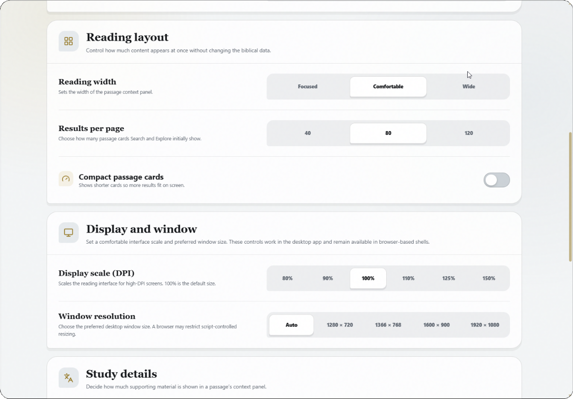Click the Display and window monitor icon
The height and width of the screenshot is (399, 573).
click(68, 233)
